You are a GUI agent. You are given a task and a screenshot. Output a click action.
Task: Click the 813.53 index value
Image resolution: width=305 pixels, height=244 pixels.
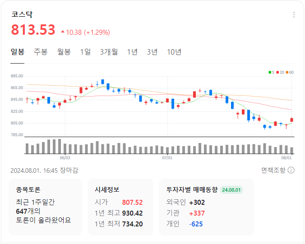click(x=33, y=30)
